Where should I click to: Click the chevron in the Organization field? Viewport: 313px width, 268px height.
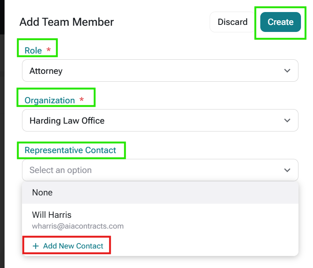(x=287, y=120)
